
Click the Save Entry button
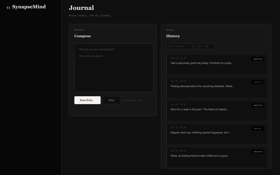87,100
